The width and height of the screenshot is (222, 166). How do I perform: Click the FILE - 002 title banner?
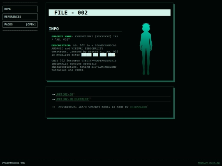(110, 13)
